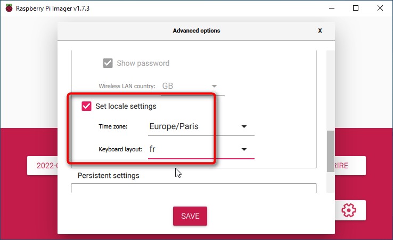Expand the Keyboard layout dropdown arrow

coord(244,150)
